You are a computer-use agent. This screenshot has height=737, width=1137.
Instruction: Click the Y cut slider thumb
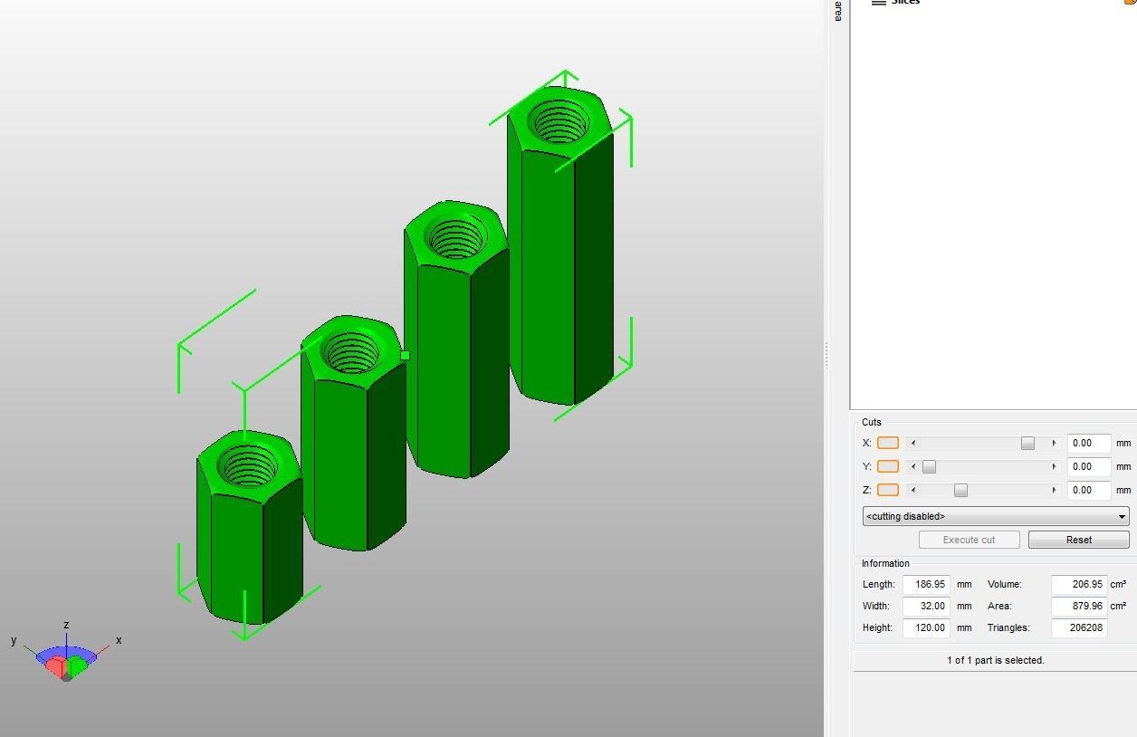(x=929, y=466)
